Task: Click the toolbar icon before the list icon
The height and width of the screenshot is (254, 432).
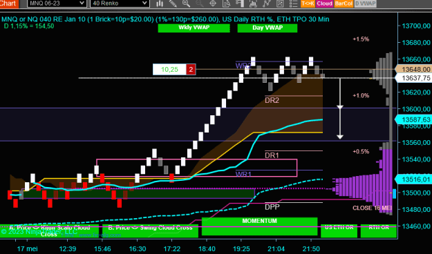Action: click(x=280, y=3)
